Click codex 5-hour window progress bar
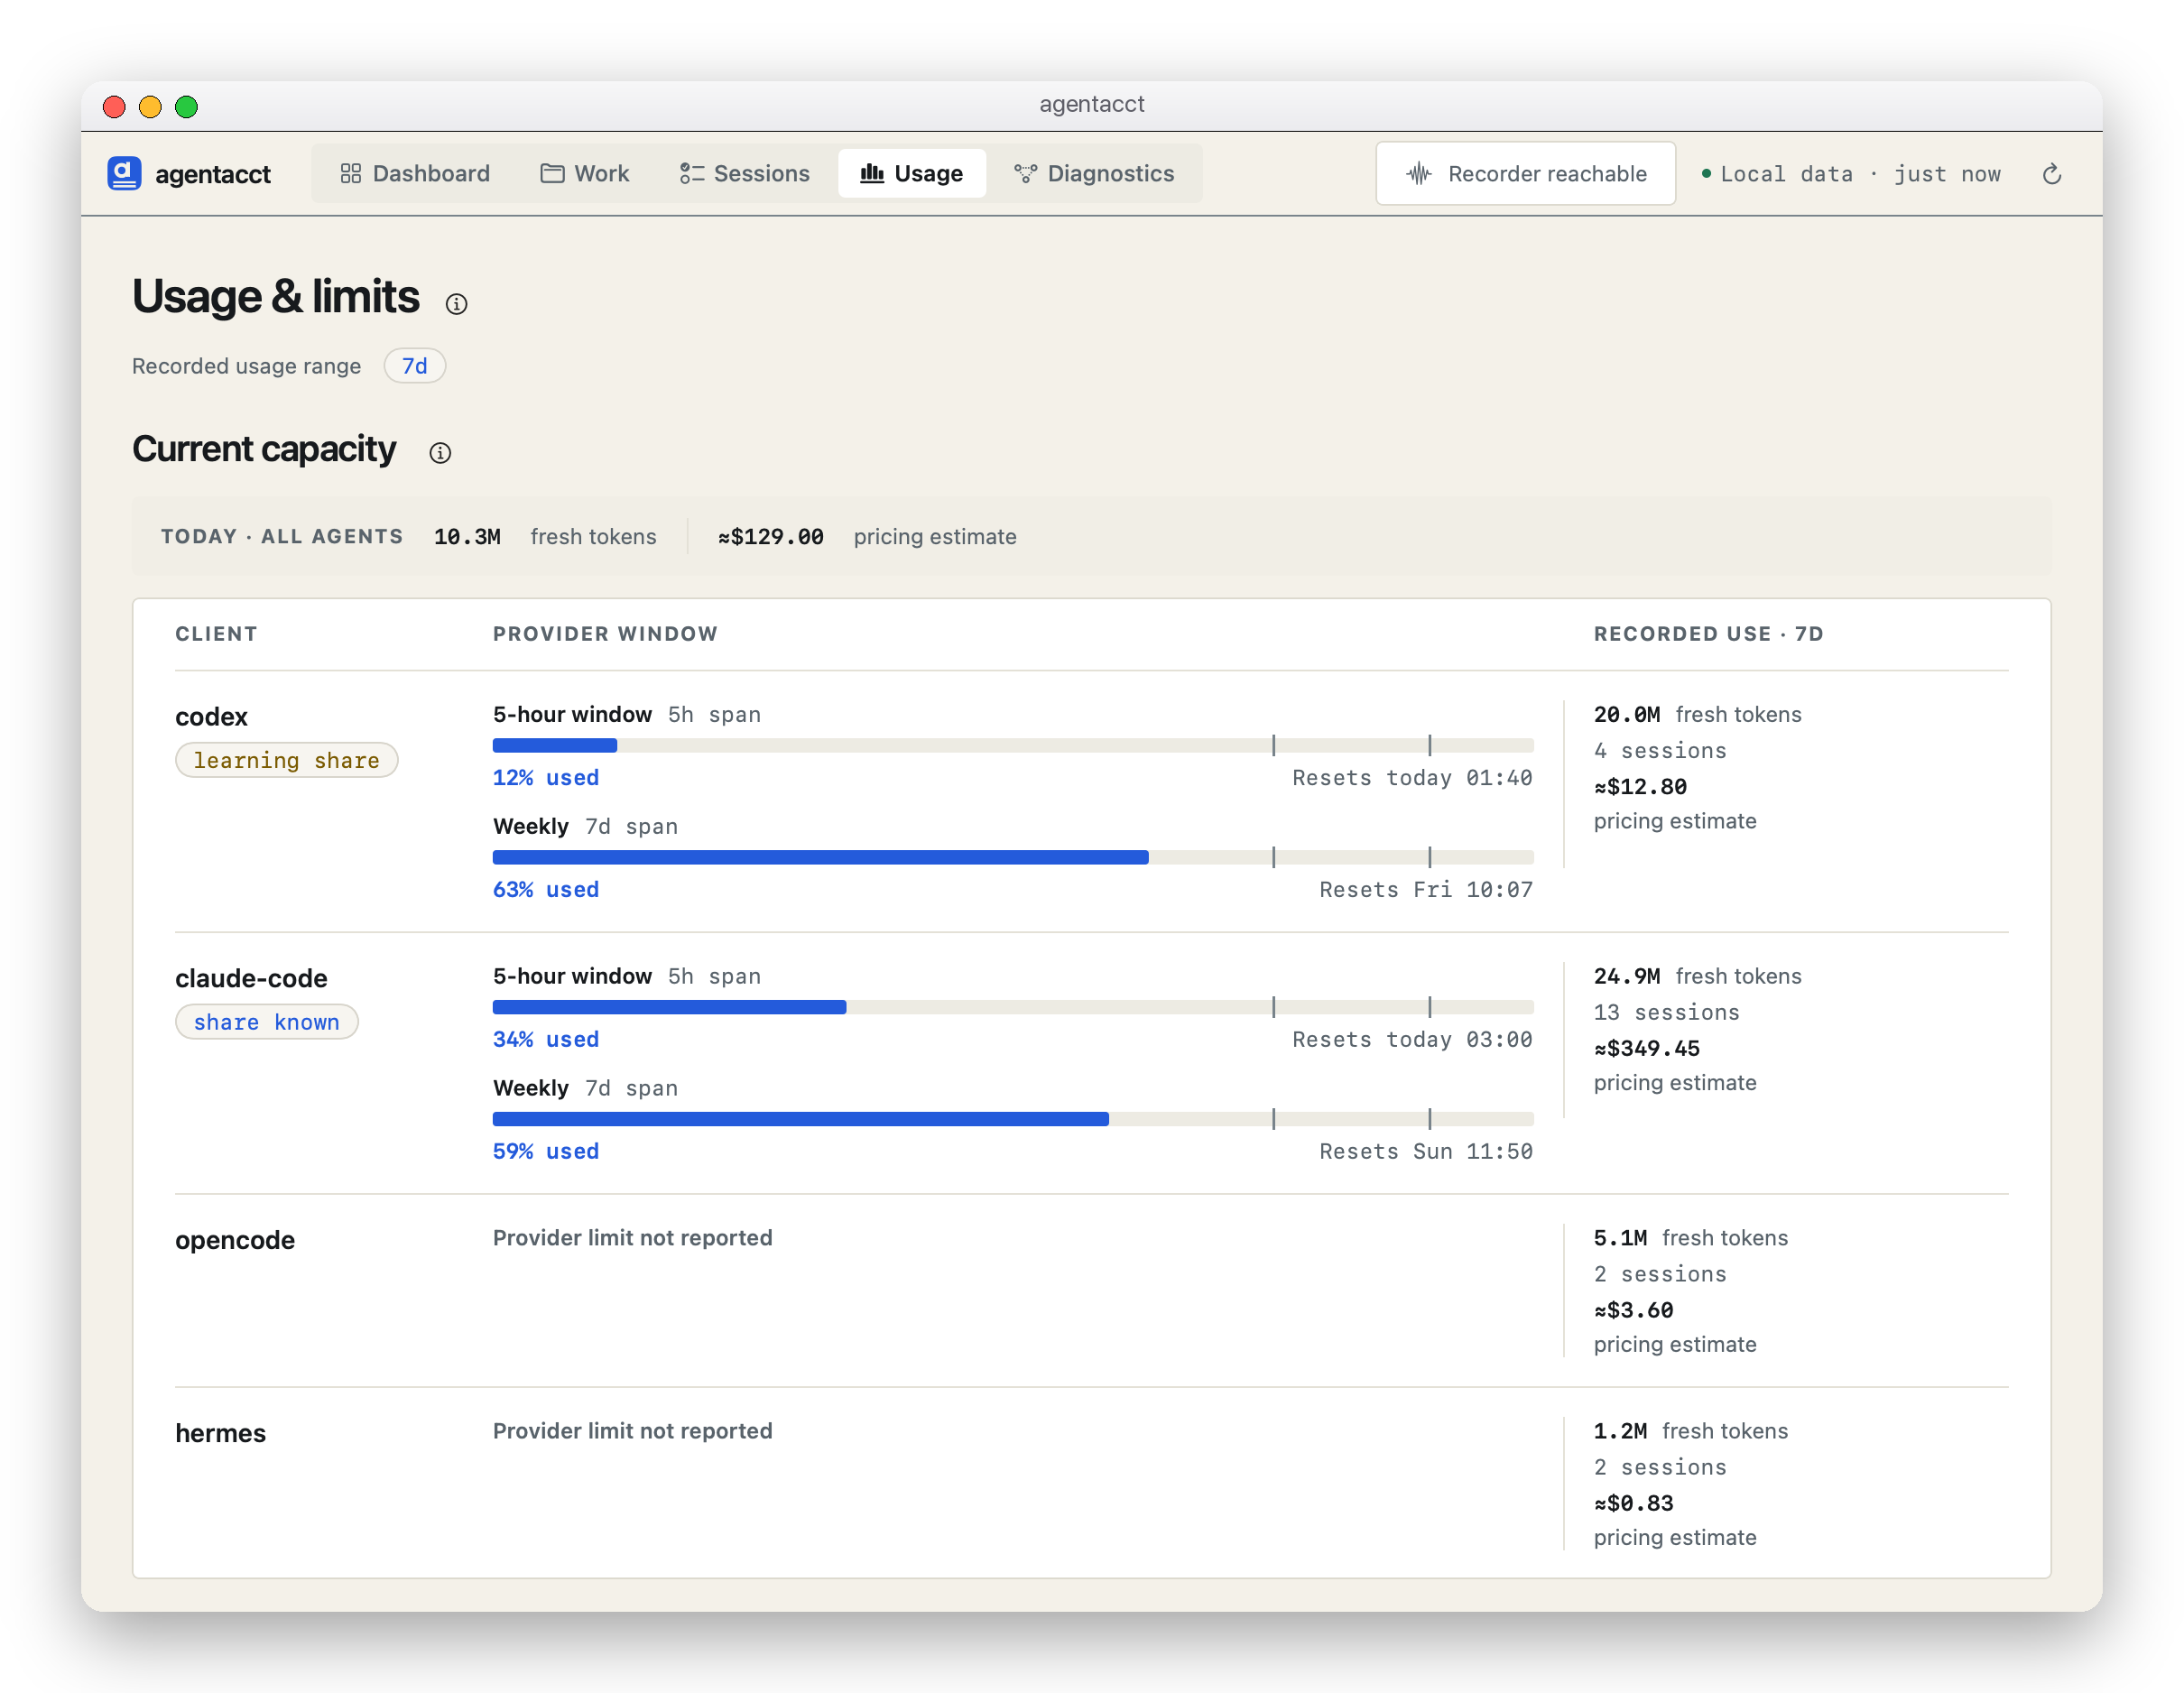The height and width of the screenshot is (1693, 2184). [x=1013, y=745]
